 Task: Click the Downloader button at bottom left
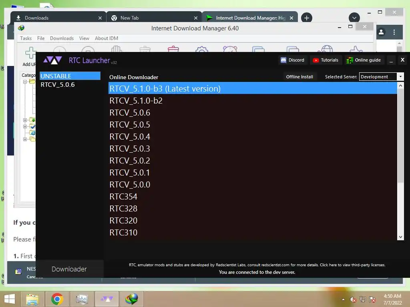coord(70,269)
